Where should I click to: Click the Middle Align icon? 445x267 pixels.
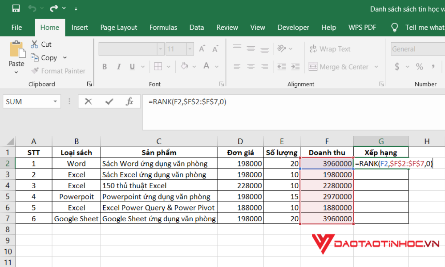(x=251, y=49)
